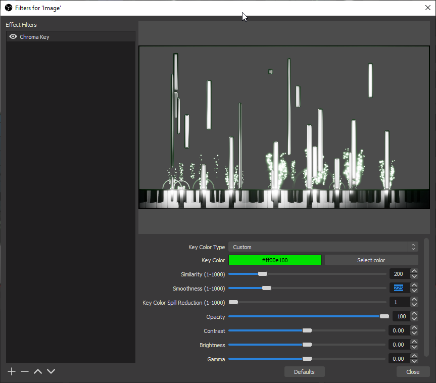The height and width of the screenshot is (383, 436).
Task: Decrease Spill Reduction with down stepper arrow
Action: (x=414, y=305)
